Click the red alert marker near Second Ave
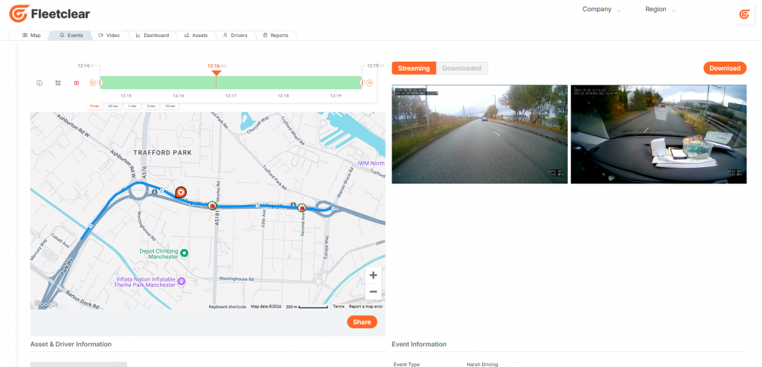The height and width of the screenshot is (367, 762). tap(302, 208)
